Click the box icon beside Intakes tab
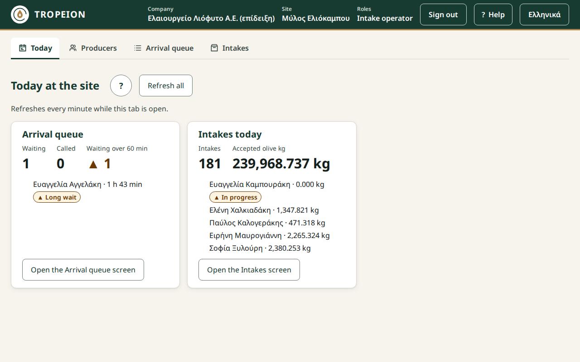This screenshot has width=580, height=362. (214, 48)
